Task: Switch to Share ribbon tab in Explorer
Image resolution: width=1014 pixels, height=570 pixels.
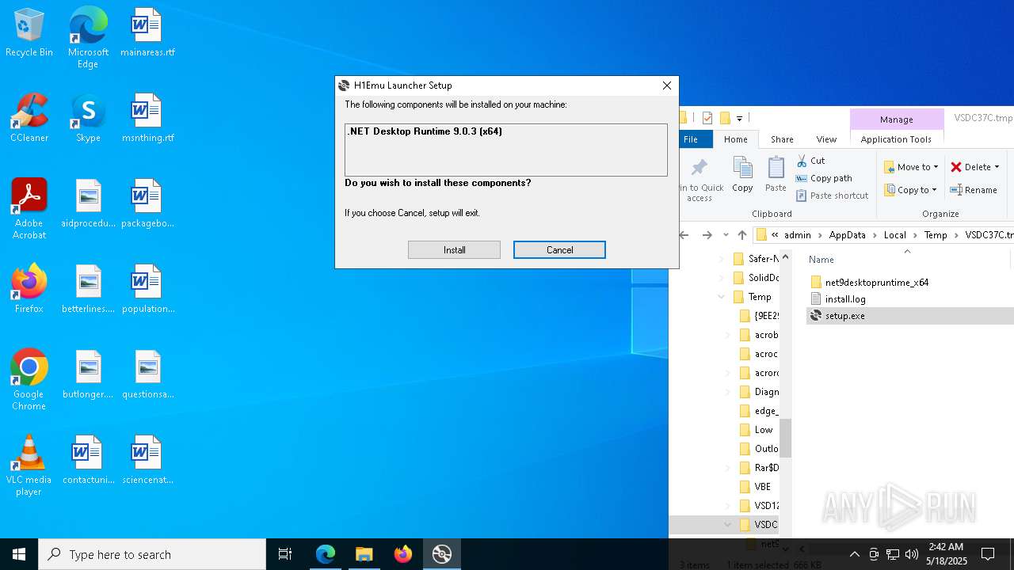Action: (782, 139)
